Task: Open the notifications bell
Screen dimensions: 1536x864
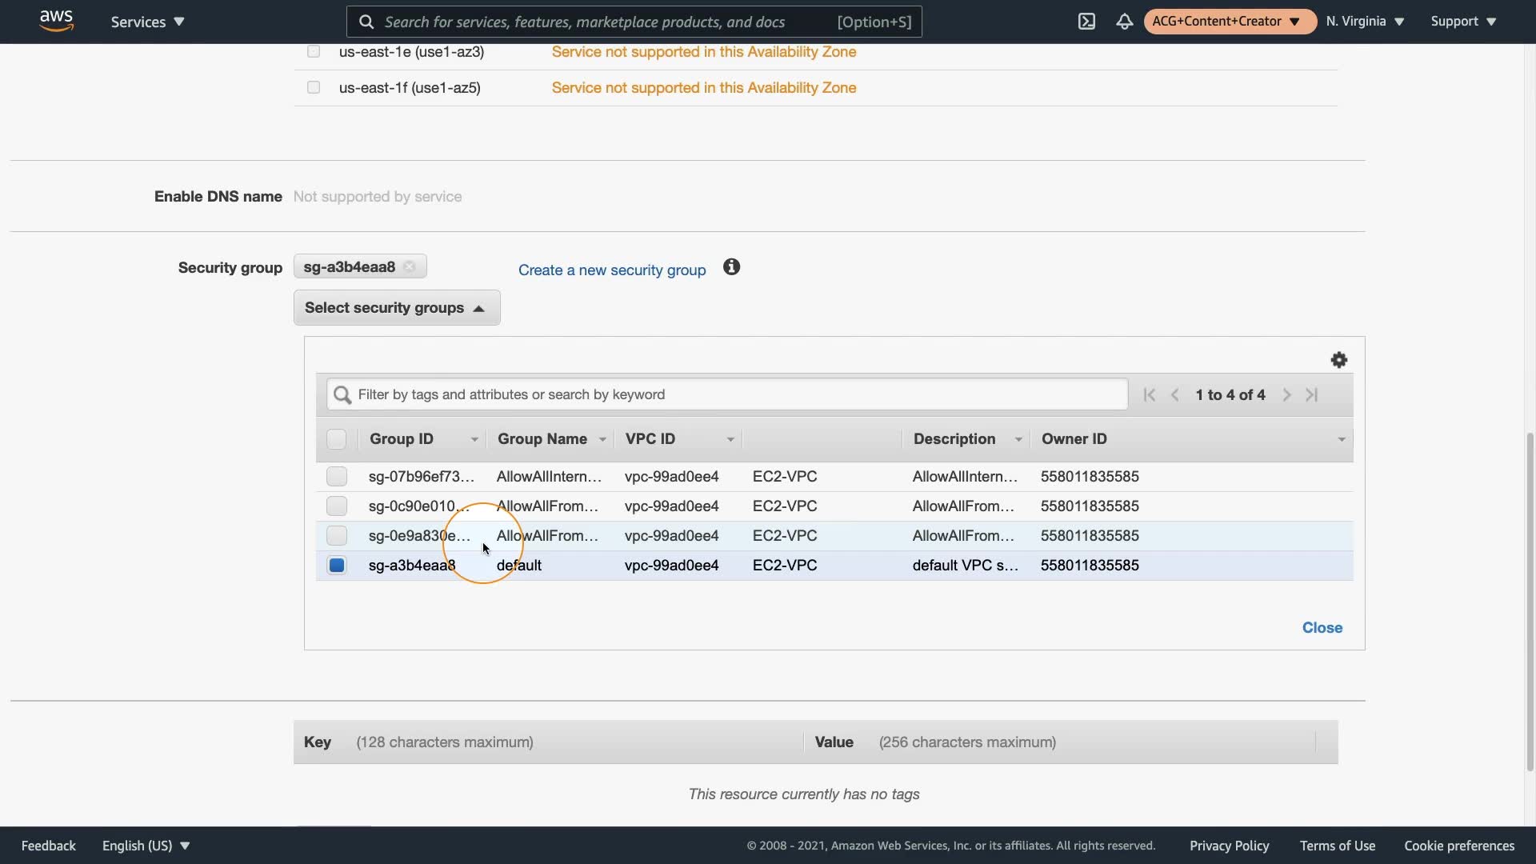Action: coord(1124,22)
